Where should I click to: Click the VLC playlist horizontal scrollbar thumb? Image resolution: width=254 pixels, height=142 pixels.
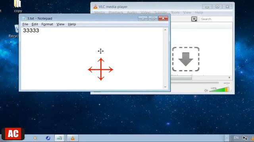pyautogui.click(x=181, y=78)
